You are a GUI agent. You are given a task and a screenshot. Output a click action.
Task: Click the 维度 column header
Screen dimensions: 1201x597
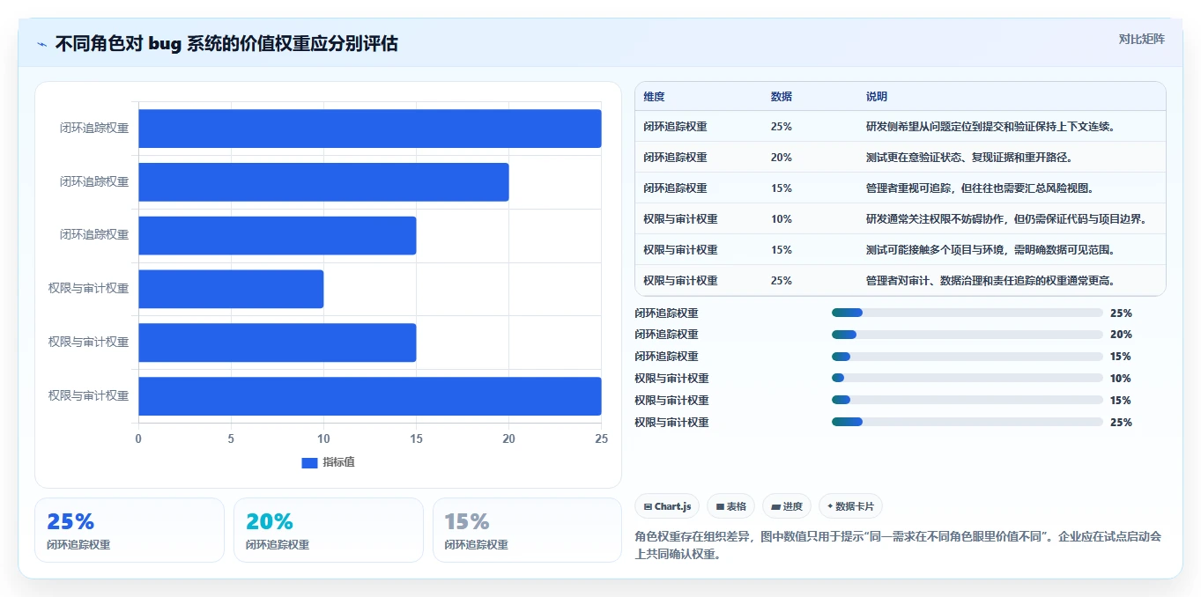click(654, 97)
